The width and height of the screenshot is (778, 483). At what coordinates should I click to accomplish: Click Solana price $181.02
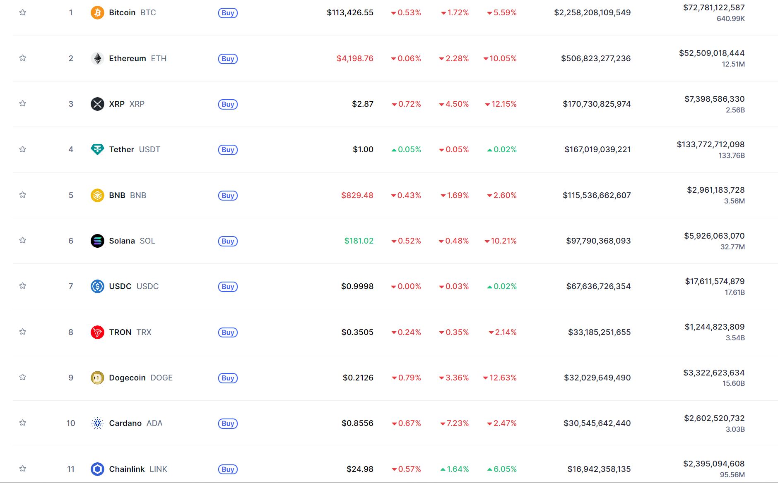click(359, 241)
